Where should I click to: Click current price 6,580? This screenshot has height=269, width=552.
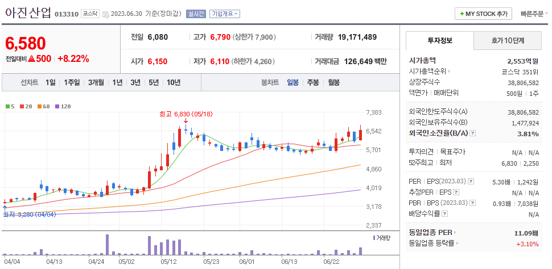[x=26, y=43]
